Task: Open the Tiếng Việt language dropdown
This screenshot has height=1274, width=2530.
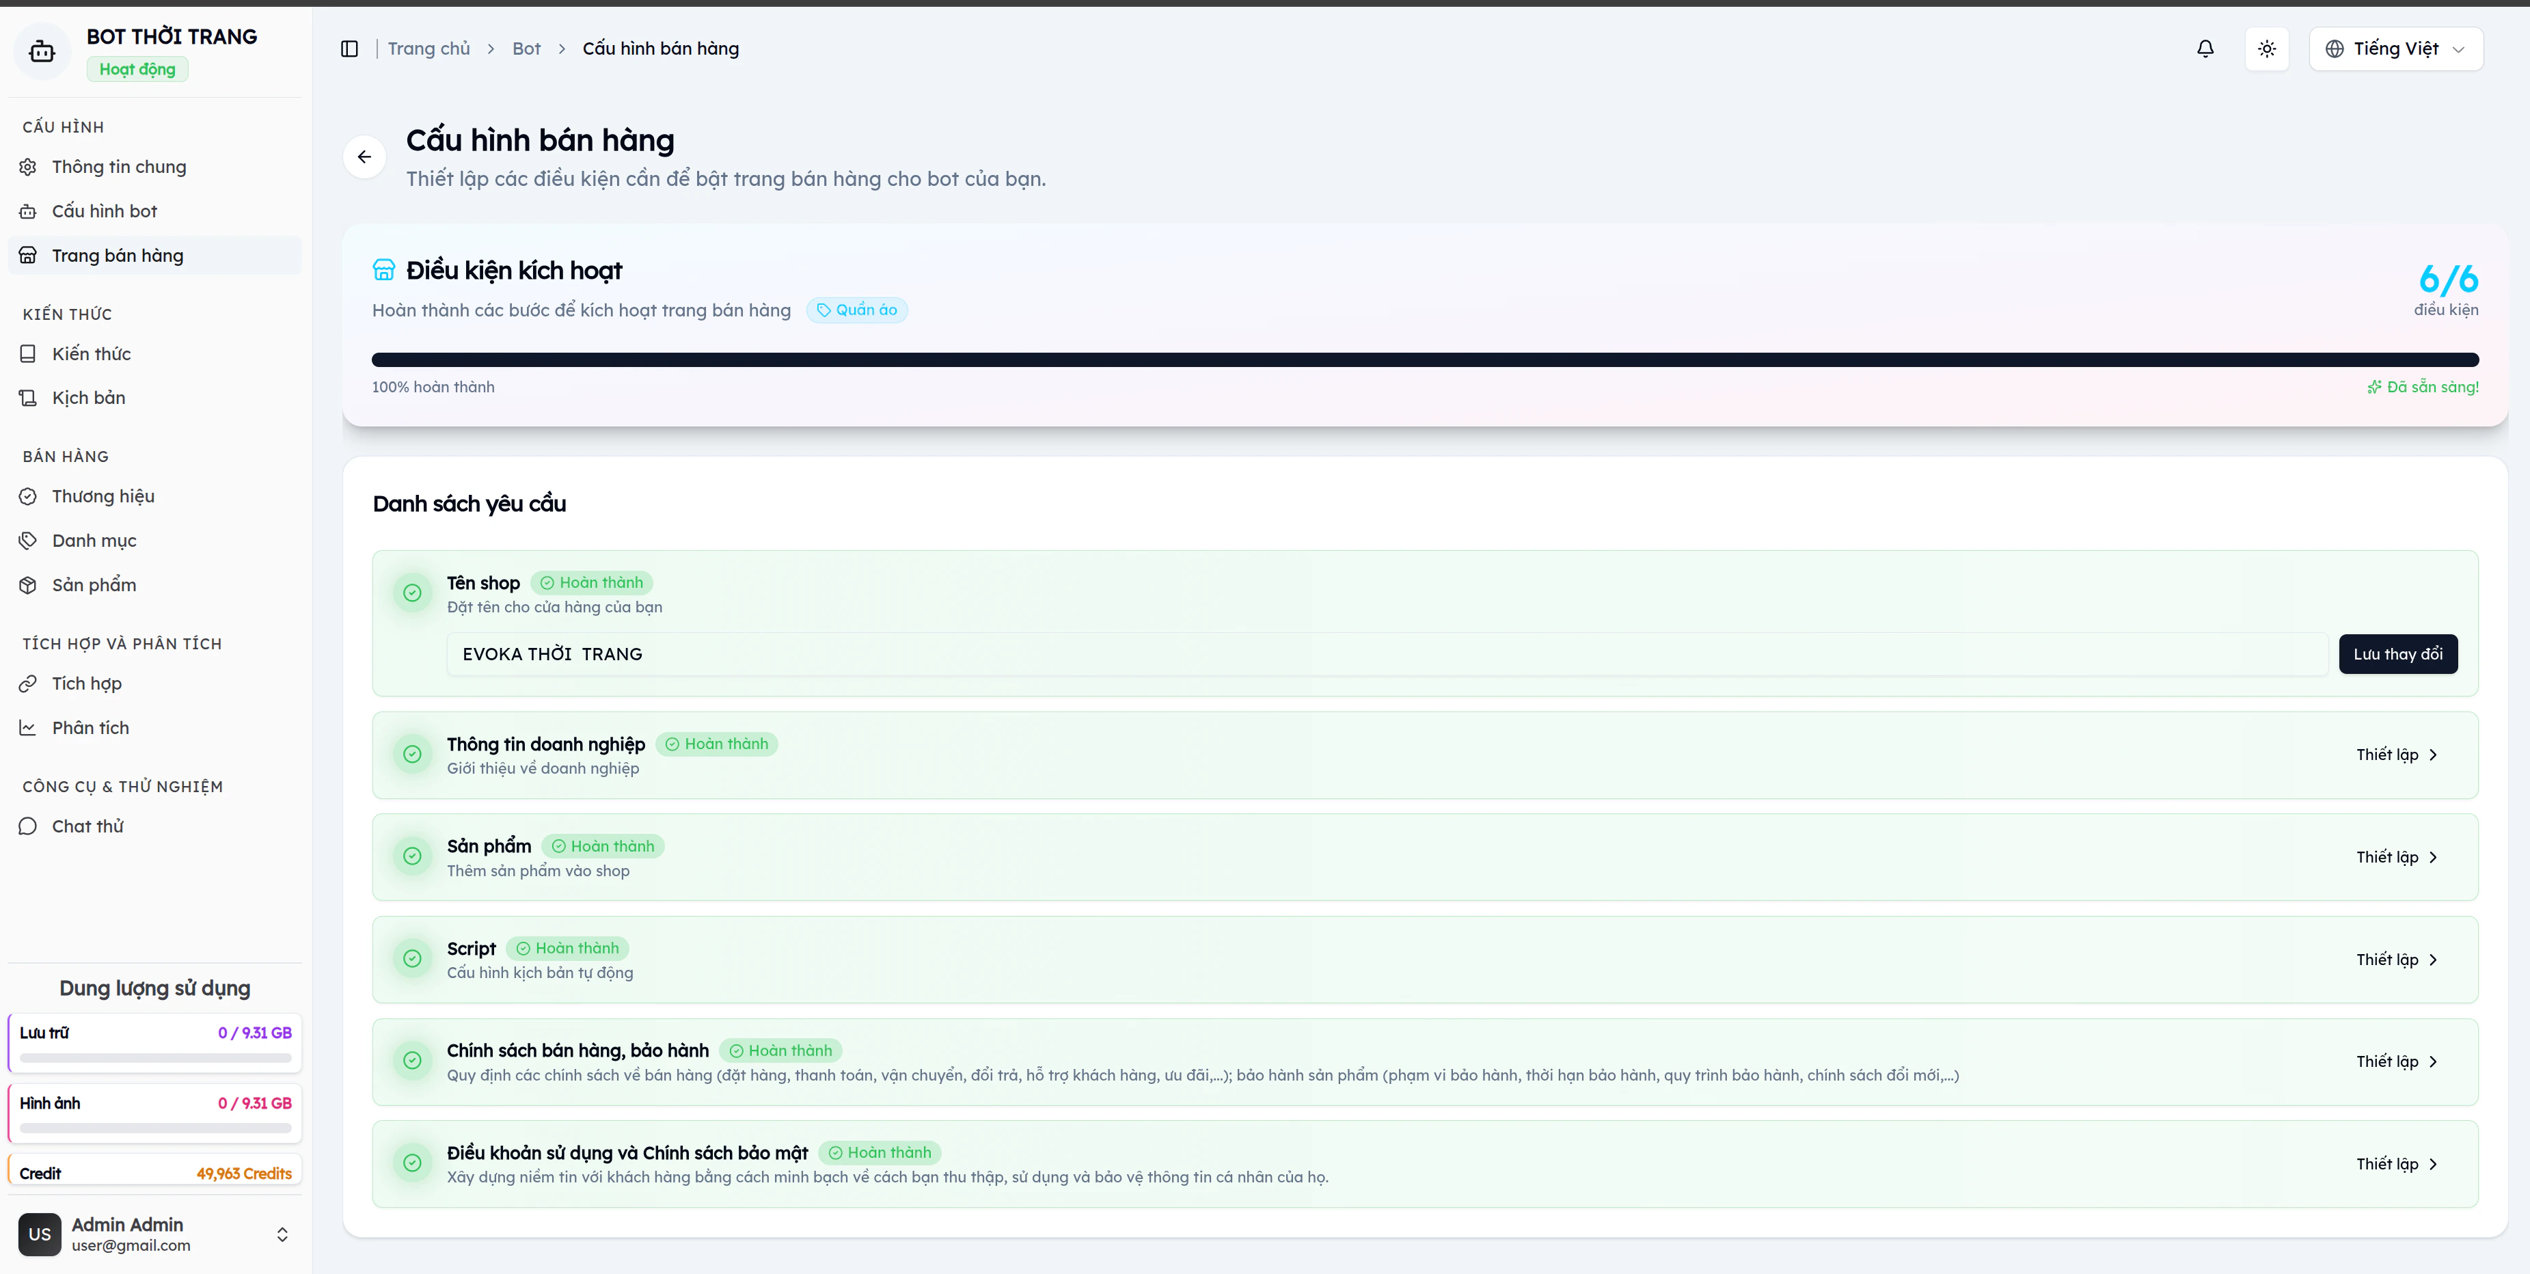Action: click(2395, 49)
